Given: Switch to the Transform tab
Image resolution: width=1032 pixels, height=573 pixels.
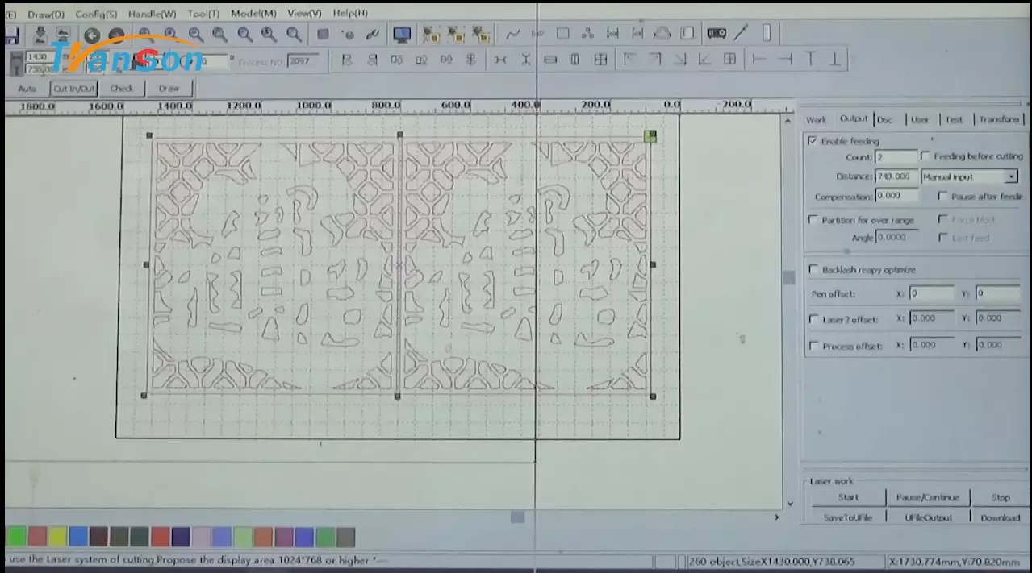Looking at the screenshot, I should (x=999, y=119).
